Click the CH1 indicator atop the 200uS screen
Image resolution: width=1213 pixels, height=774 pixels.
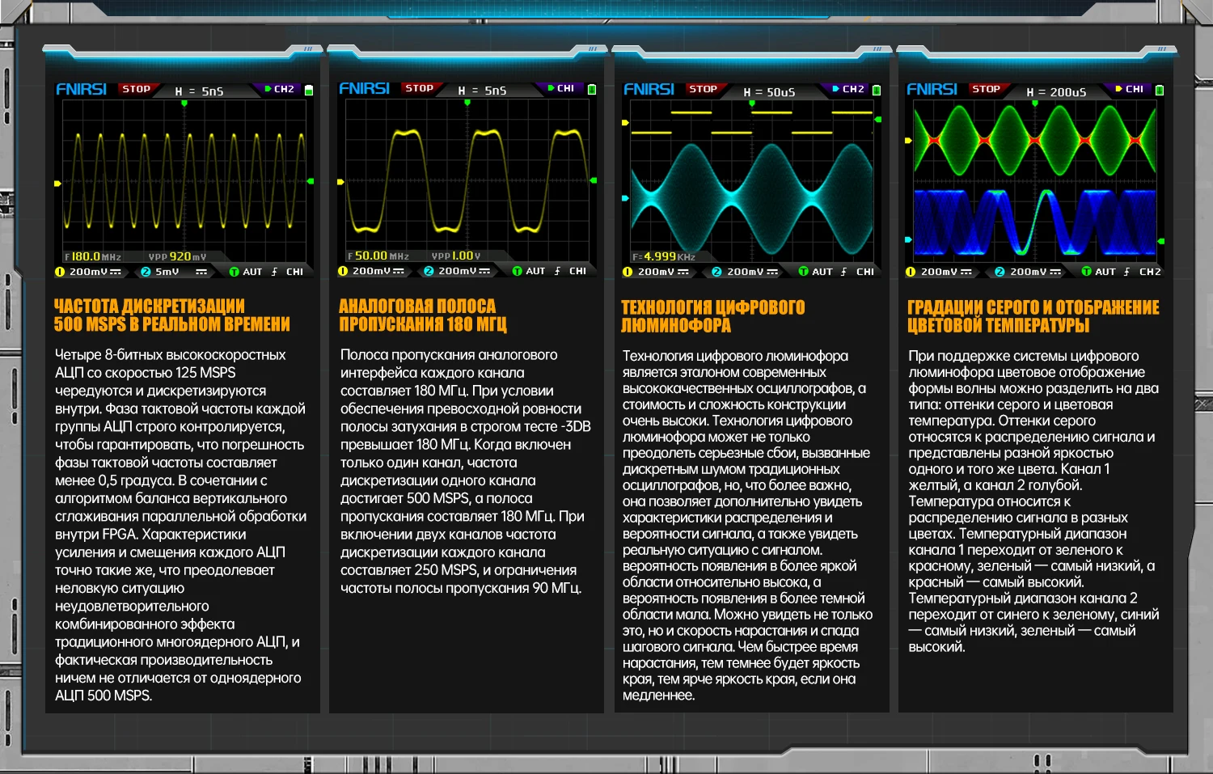click(1131, 89)
